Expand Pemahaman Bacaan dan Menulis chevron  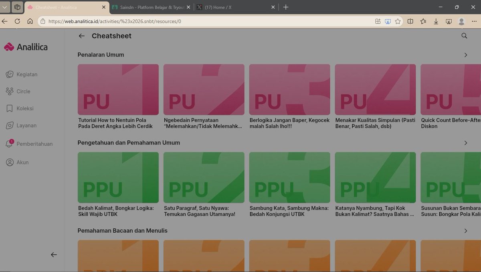pyautogui.click(x=465, y=231)
